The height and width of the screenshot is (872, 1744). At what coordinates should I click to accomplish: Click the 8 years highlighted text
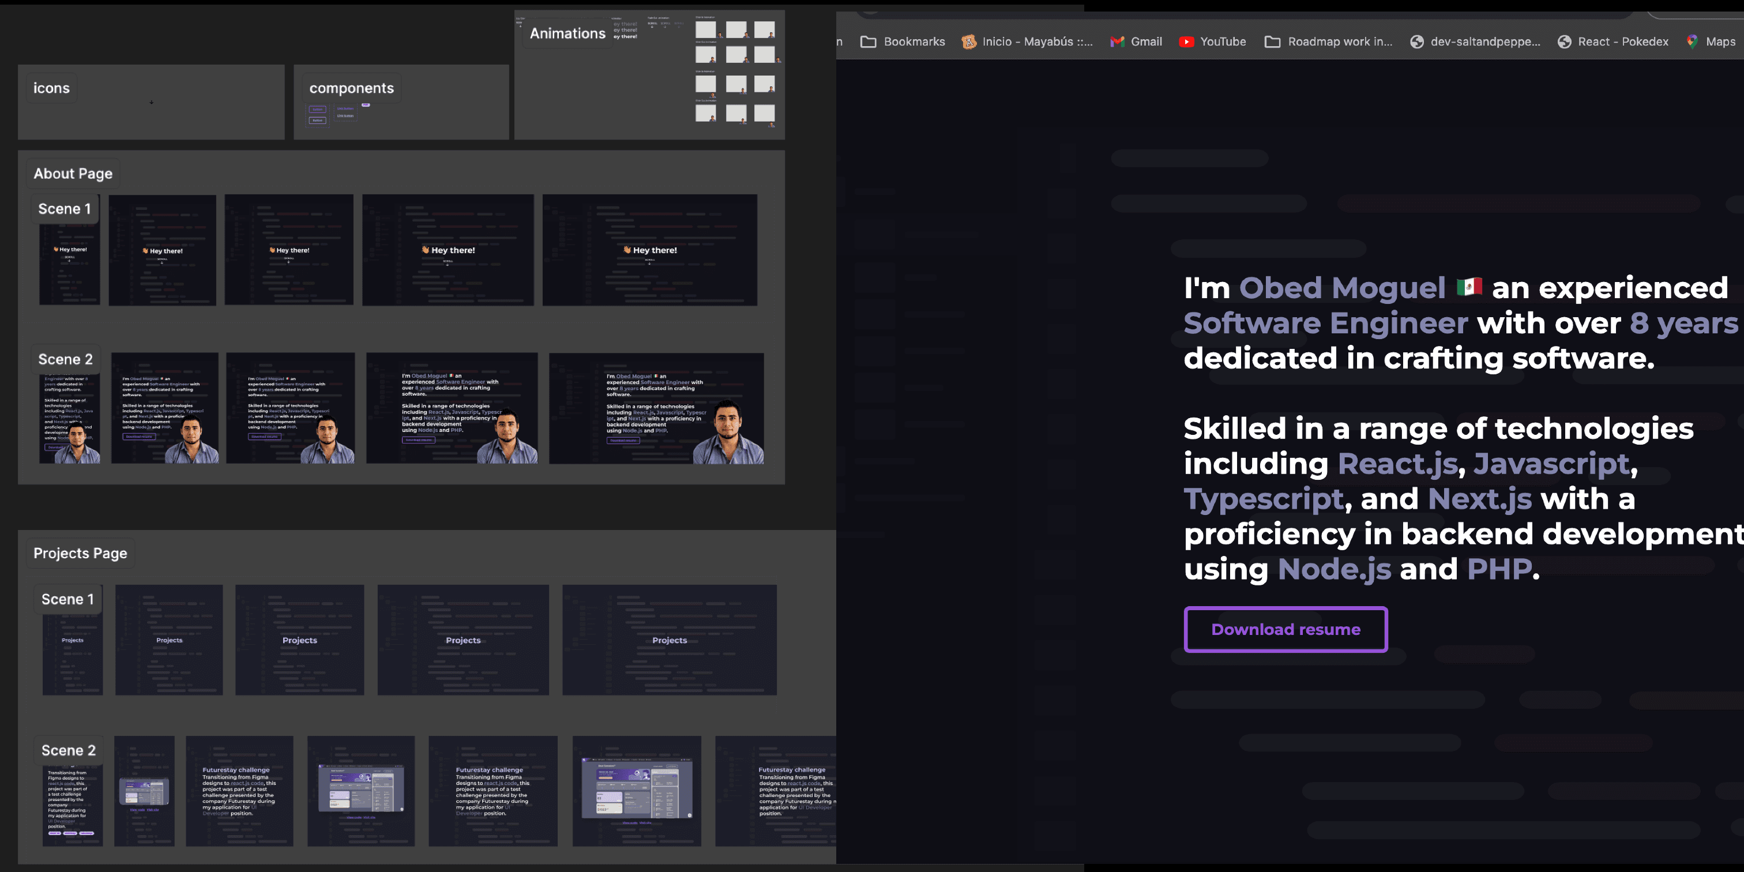tap(1684, 323)
